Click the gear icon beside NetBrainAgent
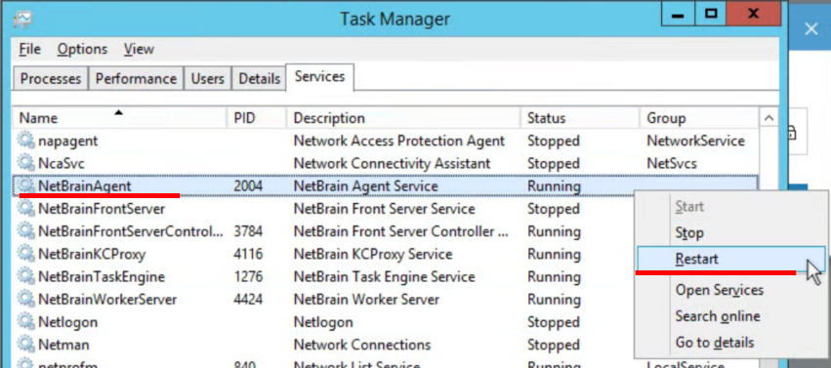The height and width of the screenshot is (368, 831). [25, 185]
